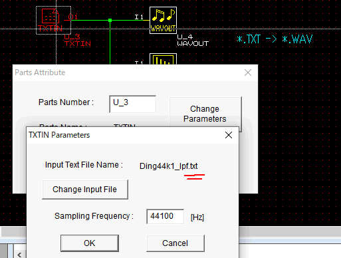
Task: Click the O1 output pin of TXTIN
Action: click(73, 17)
